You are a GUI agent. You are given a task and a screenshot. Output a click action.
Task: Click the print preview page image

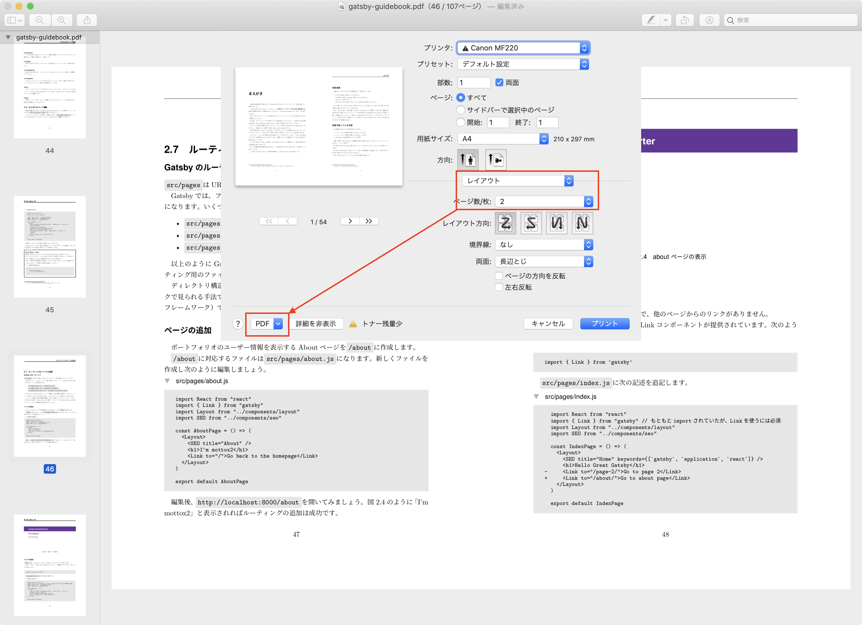click(319, 127)
